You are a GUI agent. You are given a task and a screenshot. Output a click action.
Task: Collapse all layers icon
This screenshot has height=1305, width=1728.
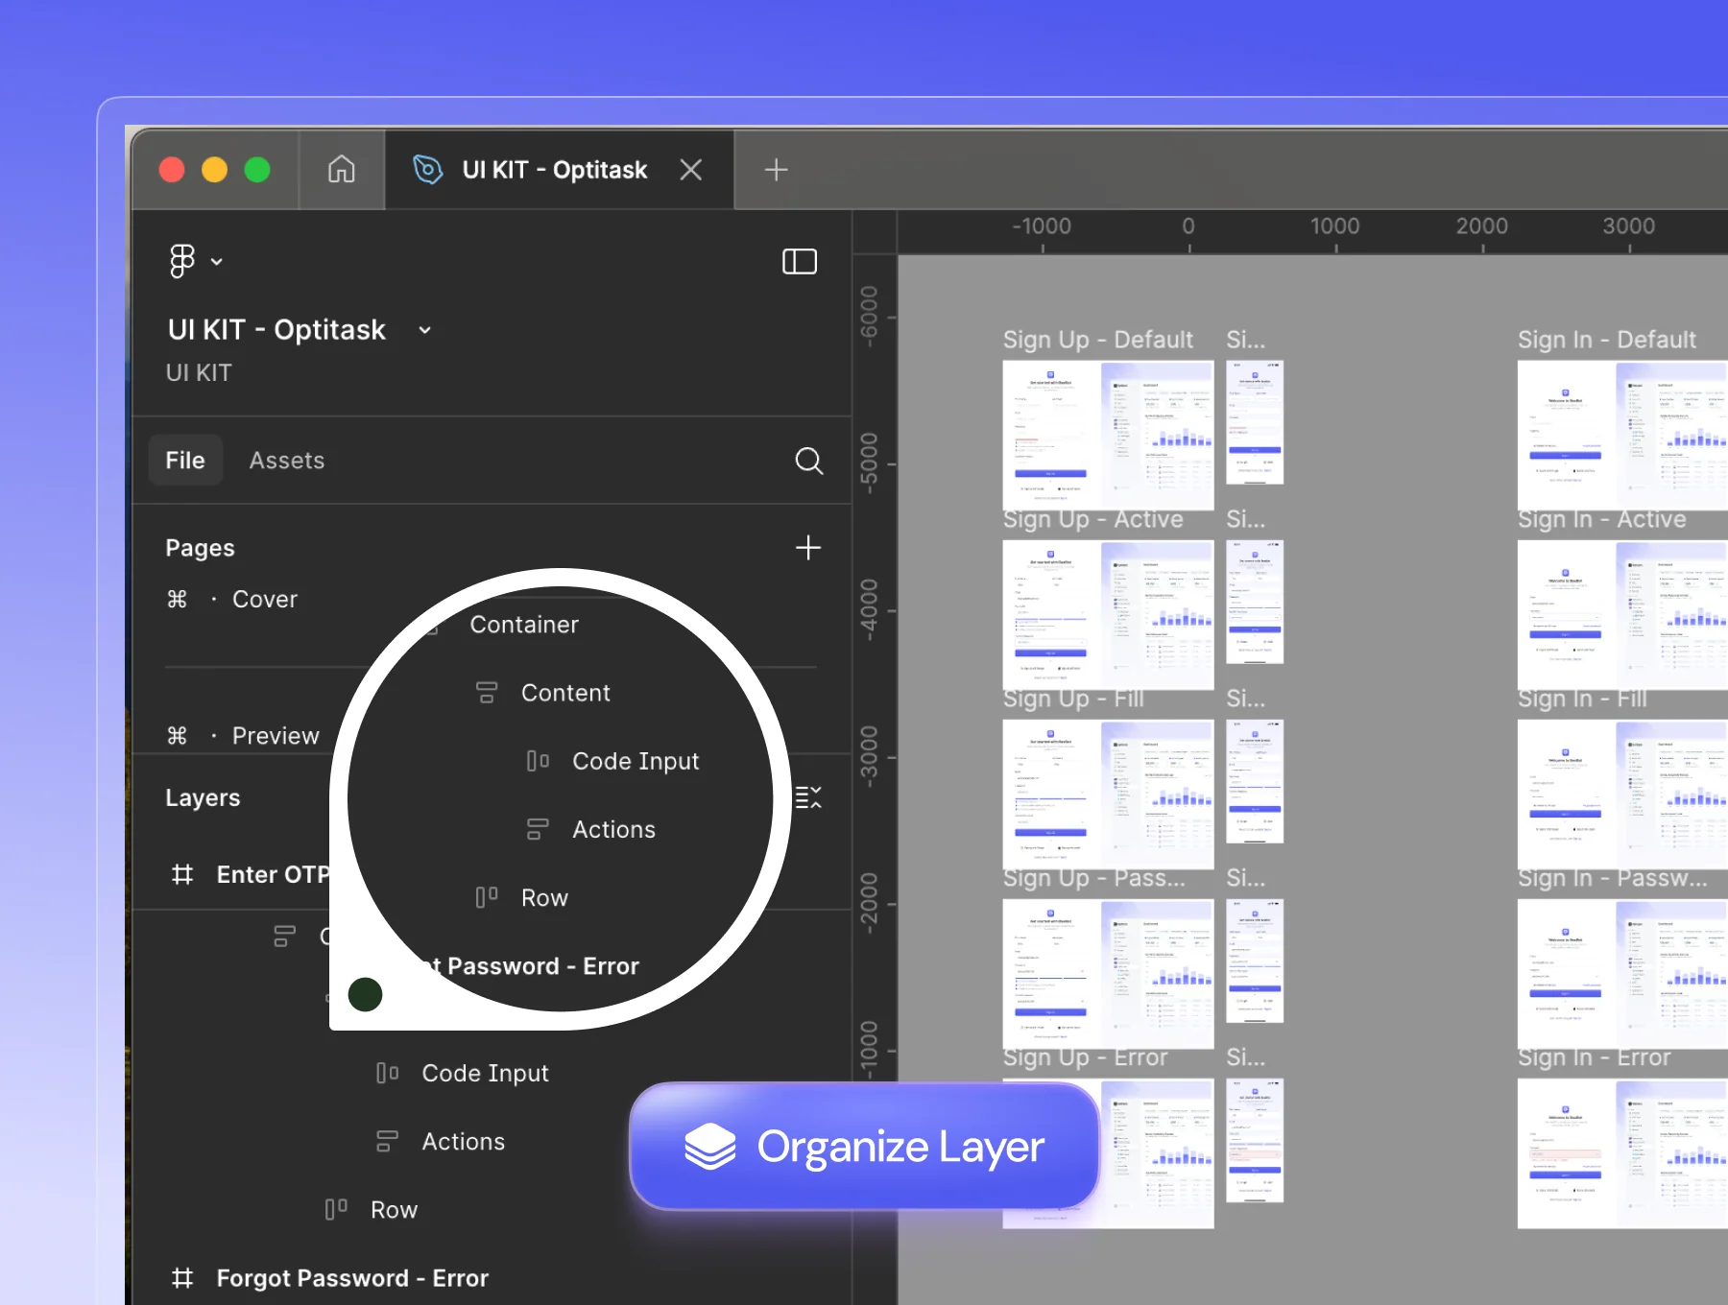point(808,797)
